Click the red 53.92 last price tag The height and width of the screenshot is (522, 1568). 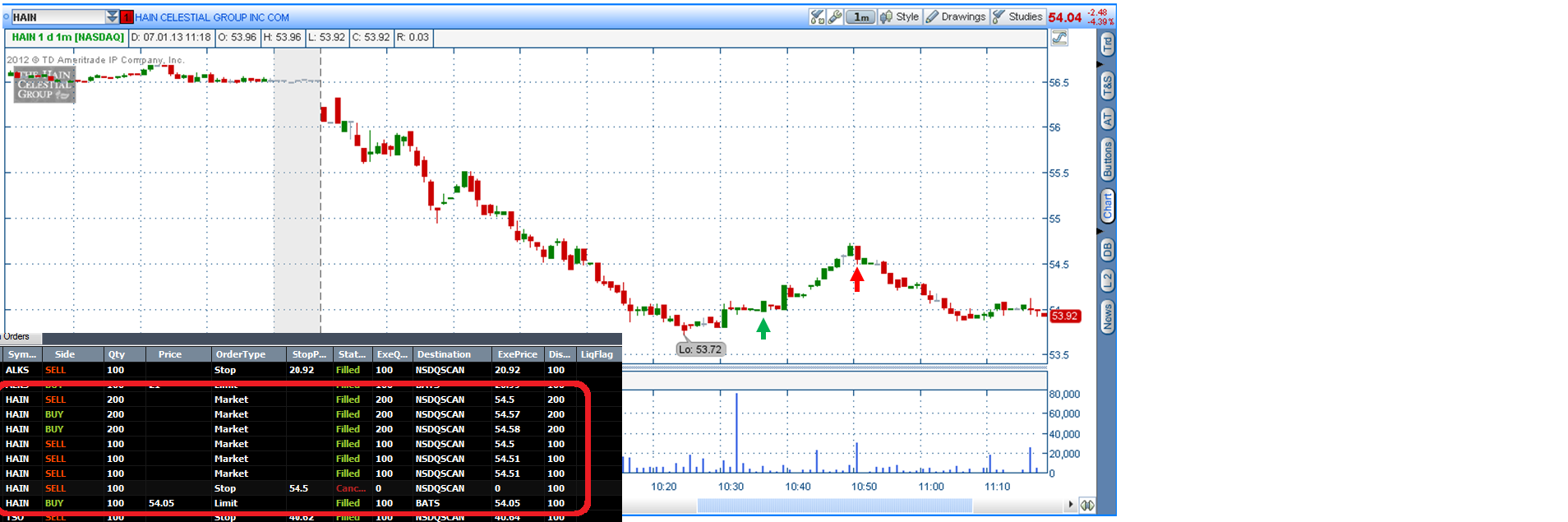pyautogui.click(x=1064, y=316)
